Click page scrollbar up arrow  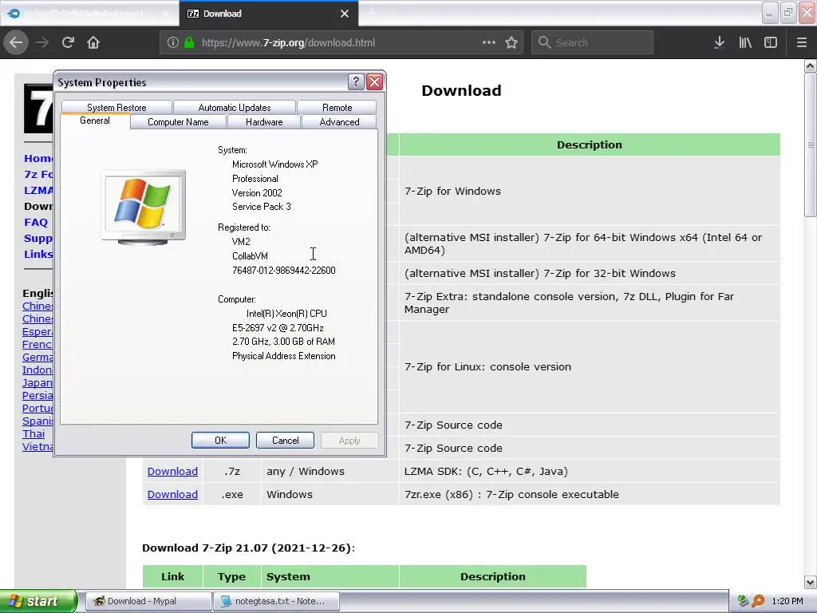point(810,65)
